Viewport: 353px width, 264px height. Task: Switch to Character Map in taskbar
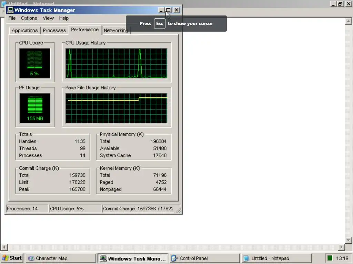(x=61, y=258)
